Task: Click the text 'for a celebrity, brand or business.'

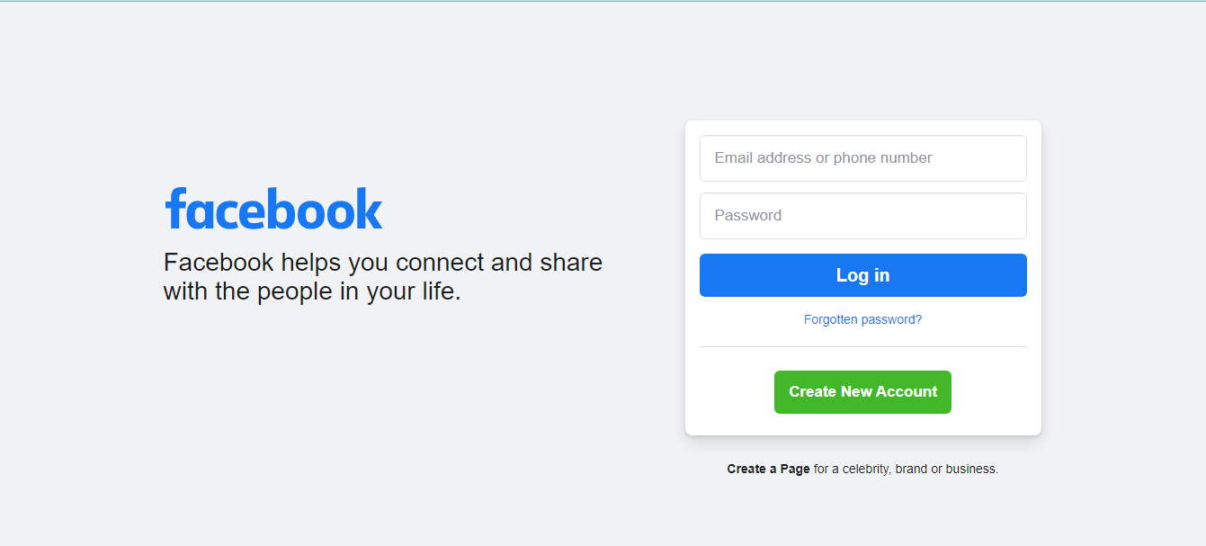Action: [x=907, y=469]
